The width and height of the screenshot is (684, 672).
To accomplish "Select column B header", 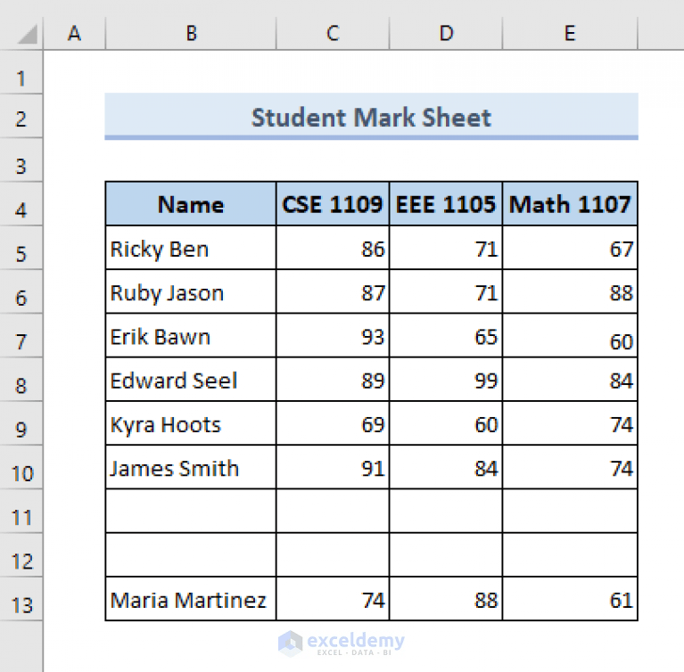I will click(x=191, y=33).
